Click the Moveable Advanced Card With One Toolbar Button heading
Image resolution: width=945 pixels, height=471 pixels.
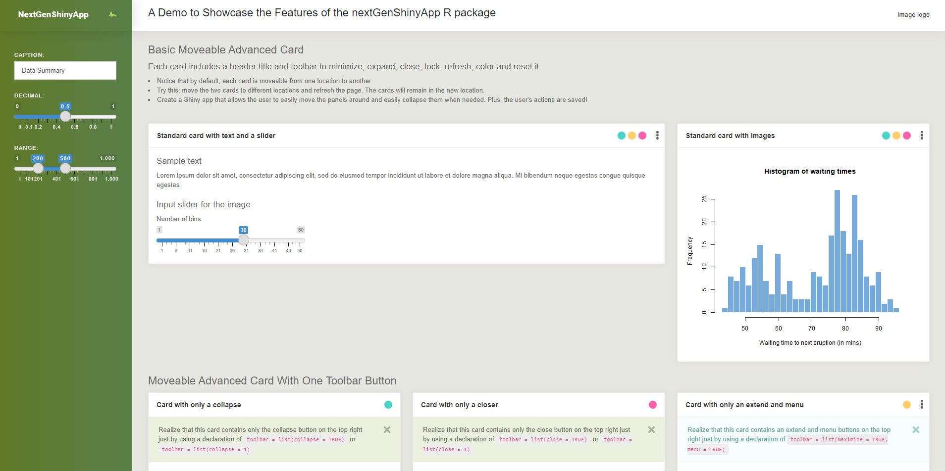point(272,381)
